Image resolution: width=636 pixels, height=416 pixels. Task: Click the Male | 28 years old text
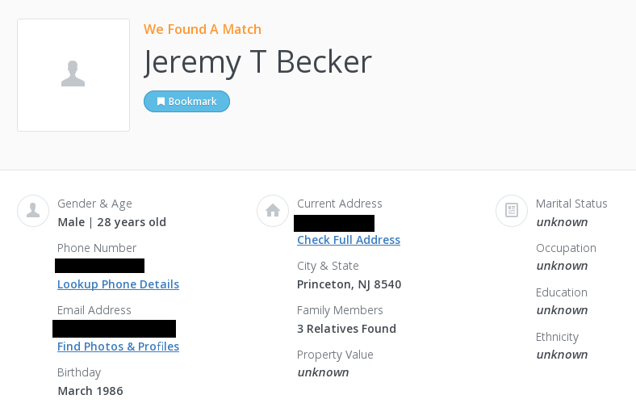(112, 222)
